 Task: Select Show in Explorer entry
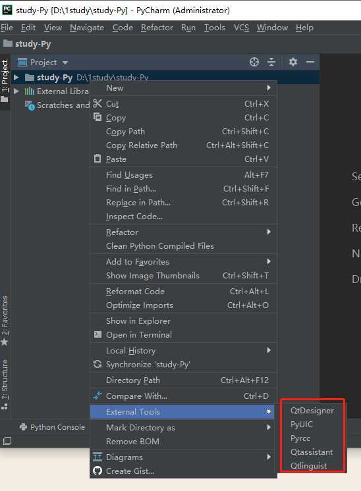[183, 321]
